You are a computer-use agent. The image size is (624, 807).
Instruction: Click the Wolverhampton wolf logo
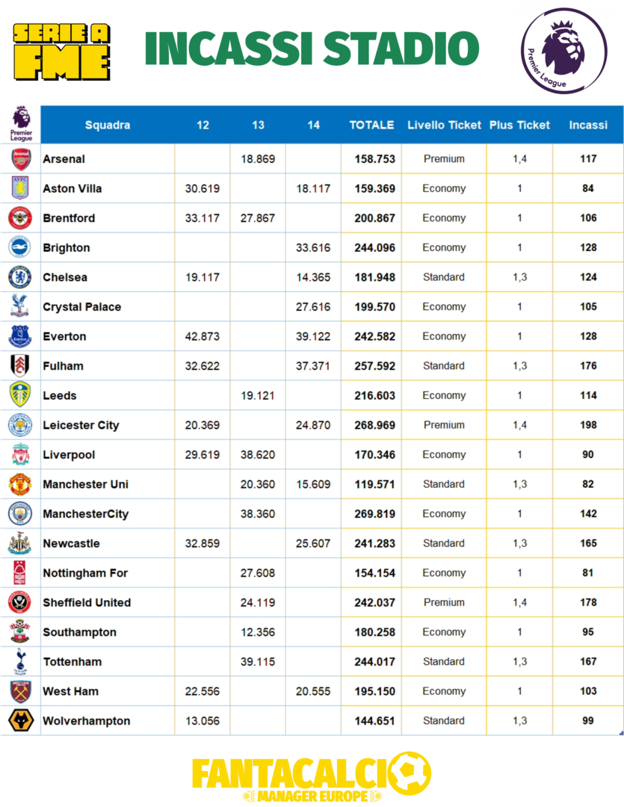coord(21,720)
